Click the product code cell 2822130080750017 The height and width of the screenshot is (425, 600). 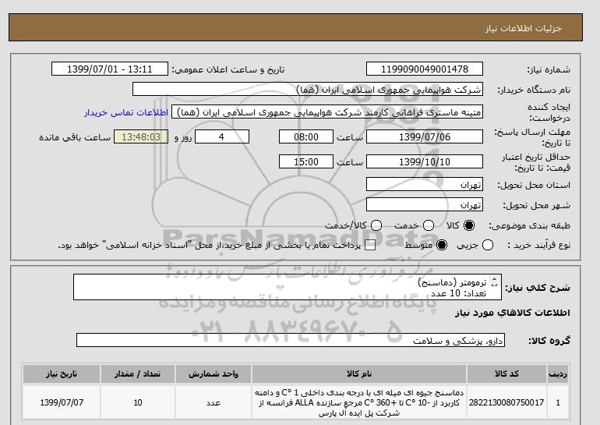point(506,402)
